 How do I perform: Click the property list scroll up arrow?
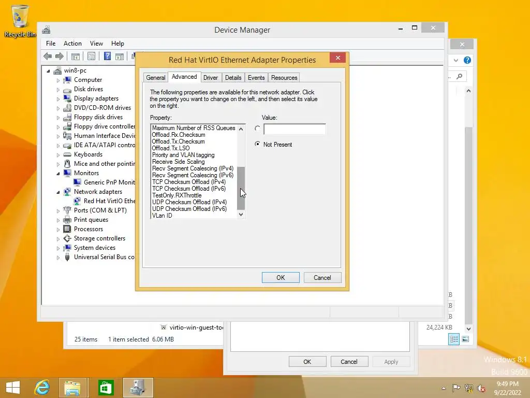(x=241, y=129)
